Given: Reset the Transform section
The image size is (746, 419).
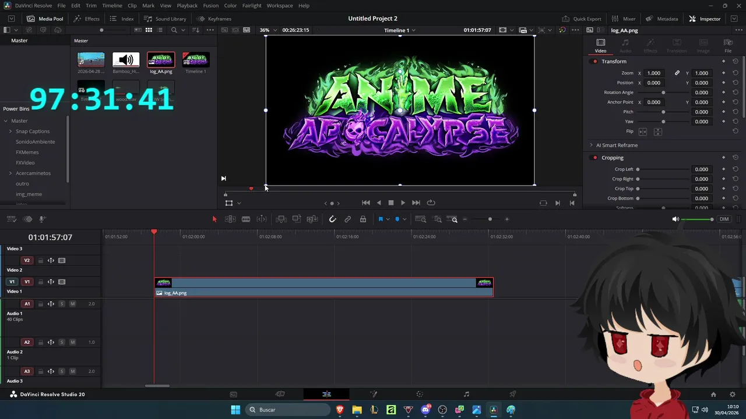Looking at the screenshot, I should (x=736, y=62).
